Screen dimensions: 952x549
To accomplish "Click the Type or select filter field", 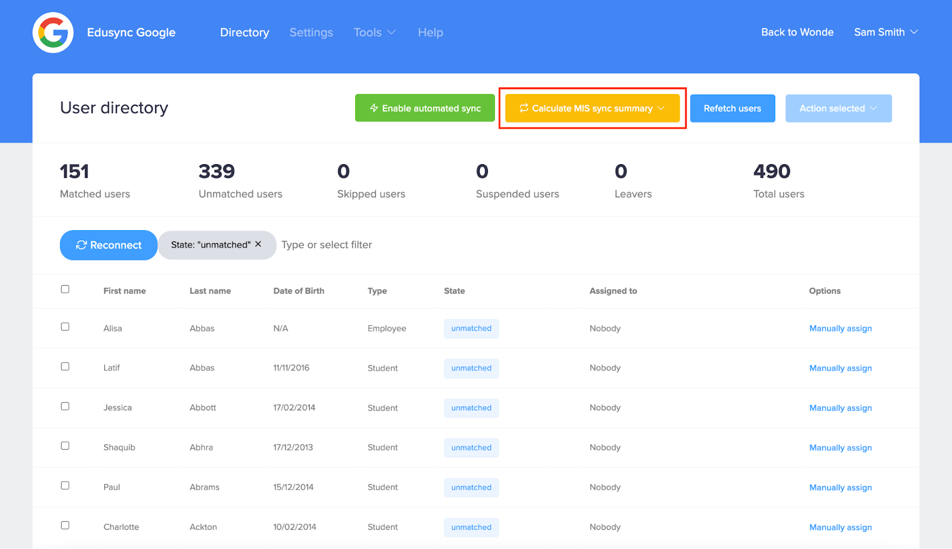I will tap(326, 244).
